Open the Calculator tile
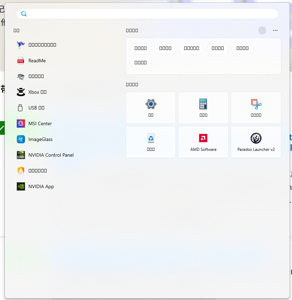 (x=203, y=108)
